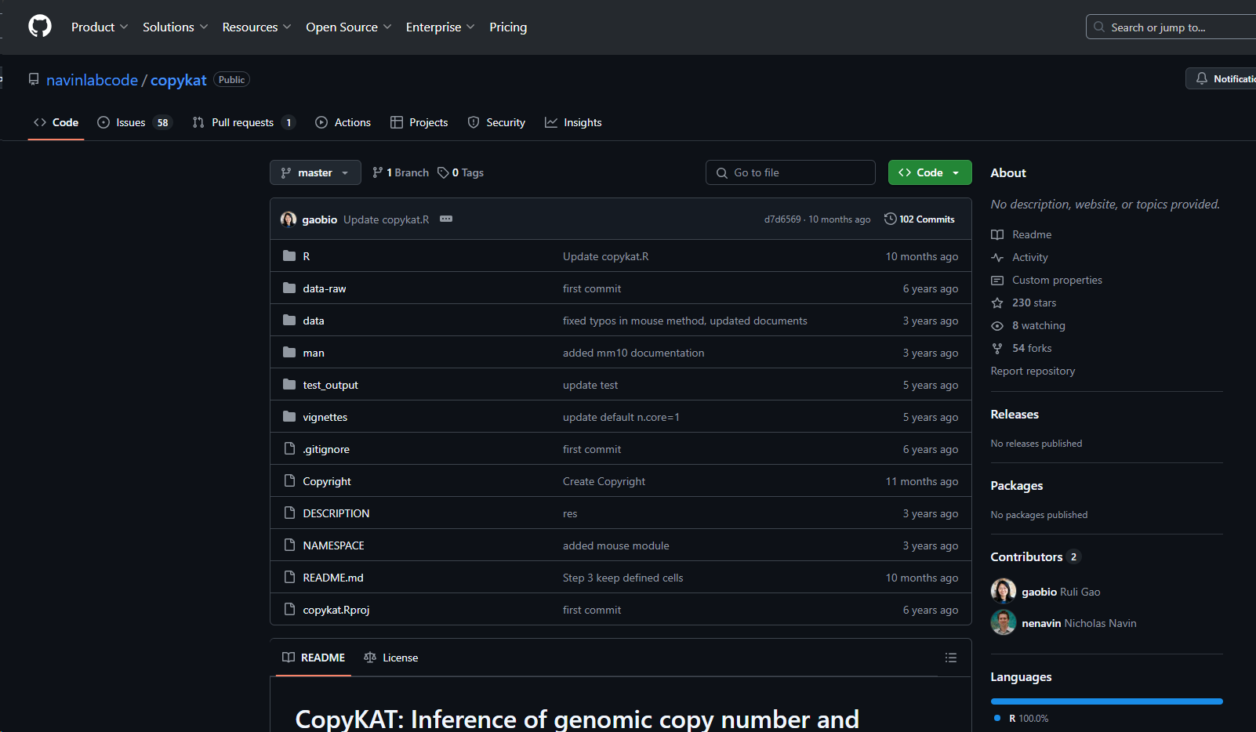The height and width of the screenshot is (732, 1256).
Task: Click the GitHub Octocat logo
Action: coord(40,26)
